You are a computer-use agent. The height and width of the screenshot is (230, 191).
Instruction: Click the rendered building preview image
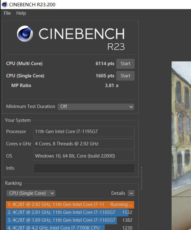coord(181,146)
